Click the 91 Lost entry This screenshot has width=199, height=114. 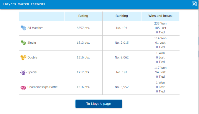(x=160, y=43)
